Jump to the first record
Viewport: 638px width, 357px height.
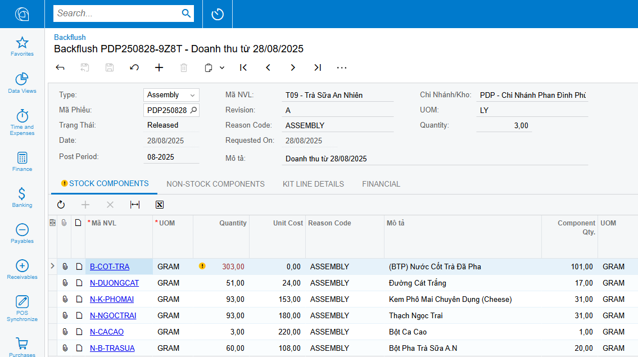243,67
